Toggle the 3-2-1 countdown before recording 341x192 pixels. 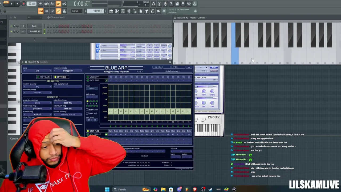tap(52, 4)
